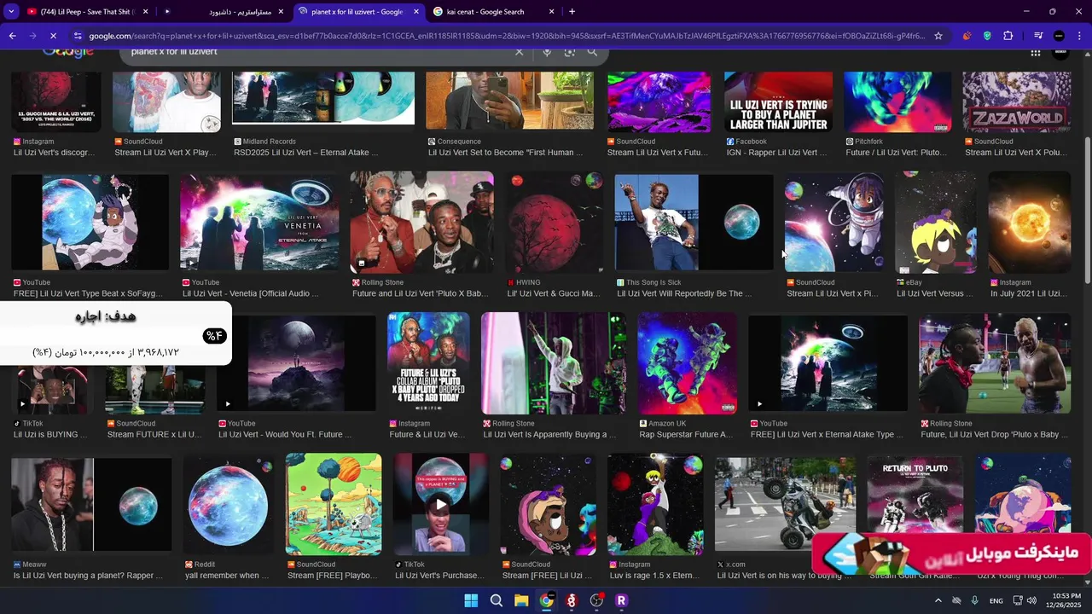The width and height of the screenshot is (1092, 614).
Task: Open the HWING Lil' Uzi Vert & Gucci Mane image
Action: click(554, 222)
